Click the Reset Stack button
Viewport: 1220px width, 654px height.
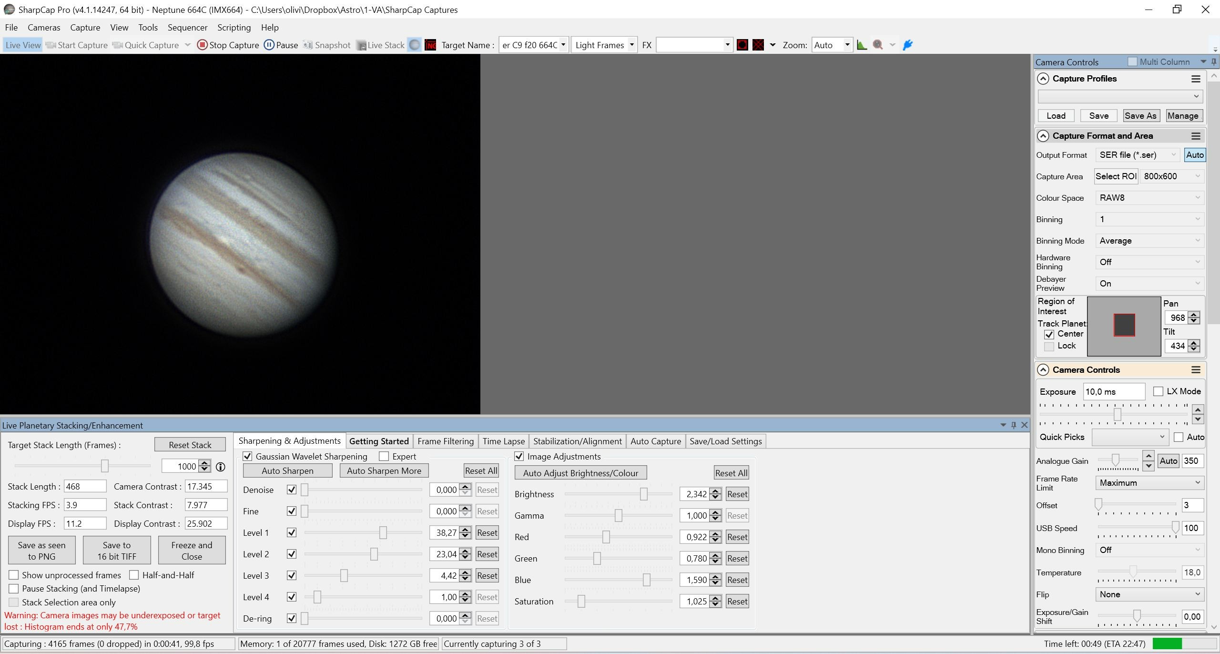[190, 445]
